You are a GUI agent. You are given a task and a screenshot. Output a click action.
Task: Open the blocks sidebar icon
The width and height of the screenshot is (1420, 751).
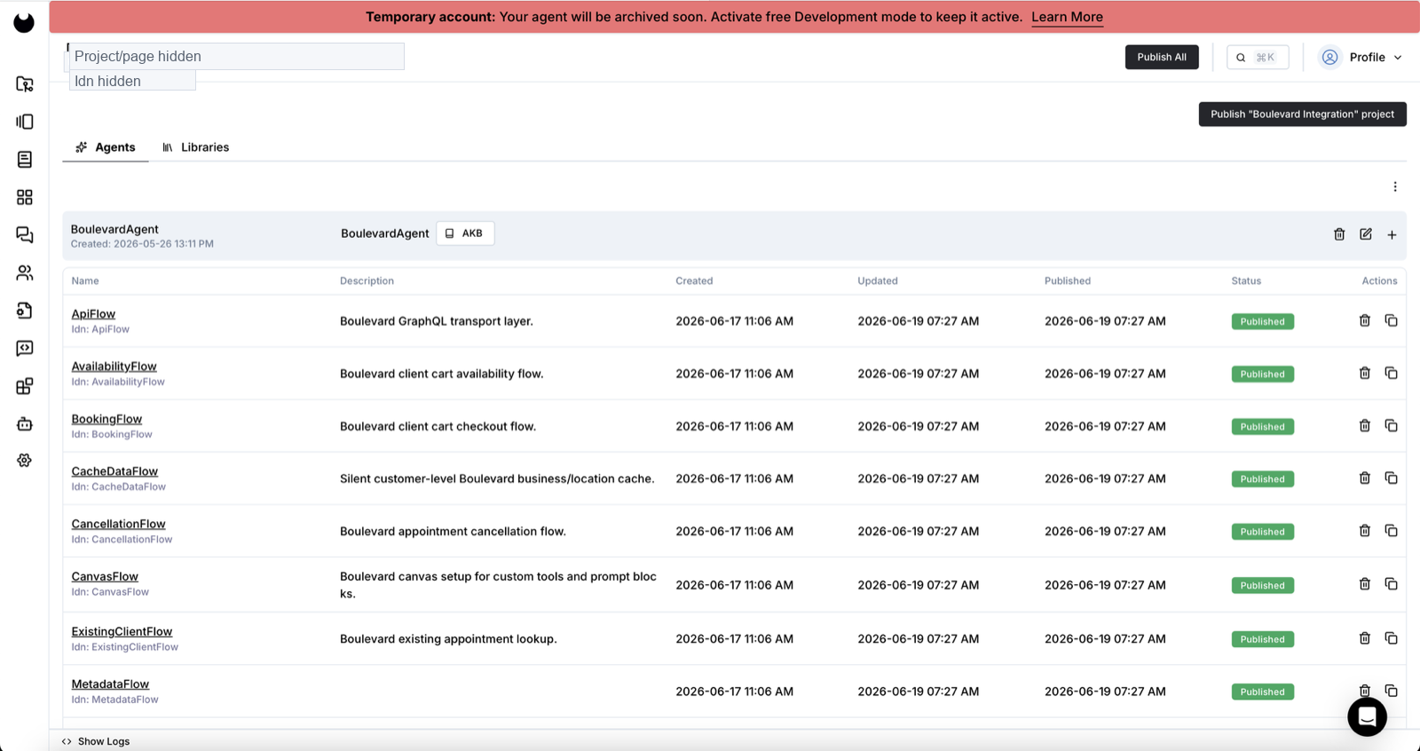pyautogui.click(x=25, y=386)
